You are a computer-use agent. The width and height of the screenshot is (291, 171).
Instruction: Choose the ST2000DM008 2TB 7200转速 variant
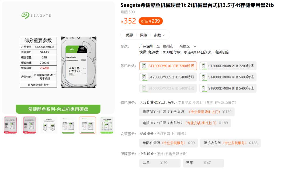coord(228,66)
